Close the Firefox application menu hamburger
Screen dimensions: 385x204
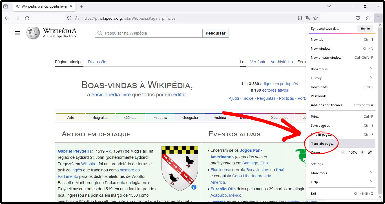point(378,18)
